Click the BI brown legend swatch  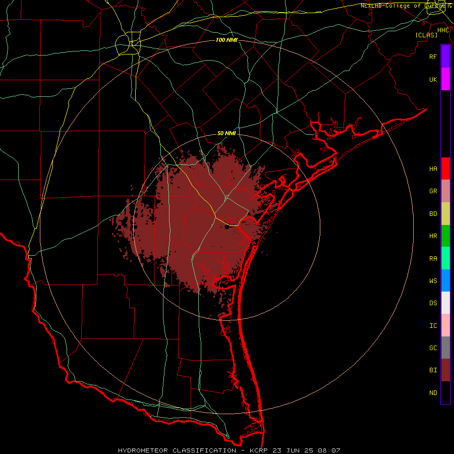coord(445,370)
